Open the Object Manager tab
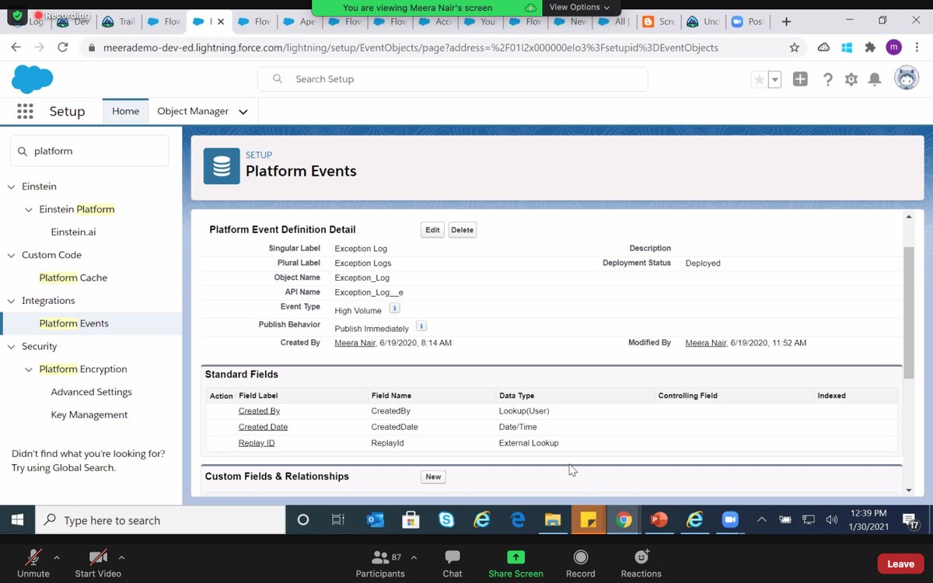Image resolution: width=933 pixels, height=583 pixels. tap(193, 111)
